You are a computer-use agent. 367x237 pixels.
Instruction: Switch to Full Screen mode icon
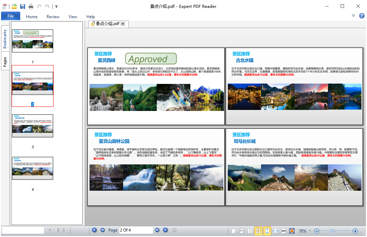pyautogui.click(x=292, y=231)
